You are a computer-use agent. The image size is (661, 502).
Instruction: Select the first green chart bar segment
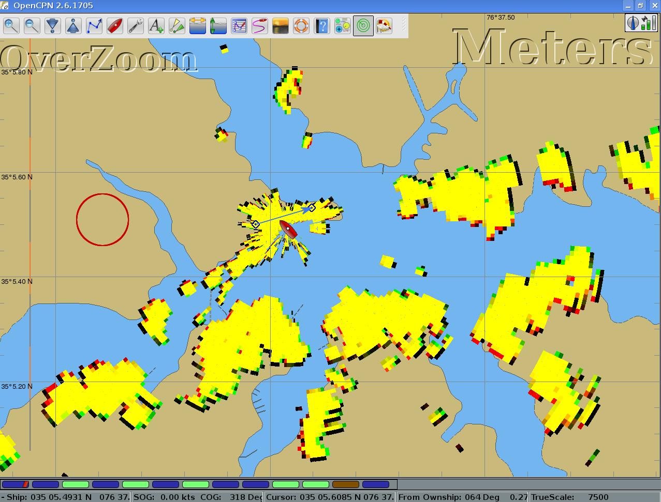tap(76, 484)
